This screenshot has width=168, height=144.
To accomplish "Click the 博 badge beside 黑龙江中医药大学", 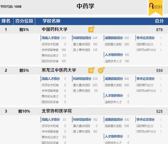I will click(x=91, y=70).
